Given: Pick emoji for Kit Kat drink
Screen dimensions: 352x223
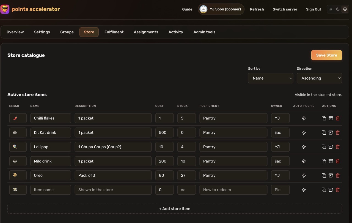Looking at the screenshot, I should coord(18,132).
